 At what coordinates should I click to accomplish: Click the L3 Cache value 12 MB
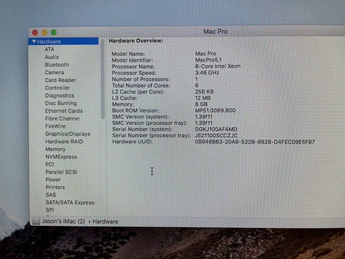pyautogui.click(x=203, y=98)
